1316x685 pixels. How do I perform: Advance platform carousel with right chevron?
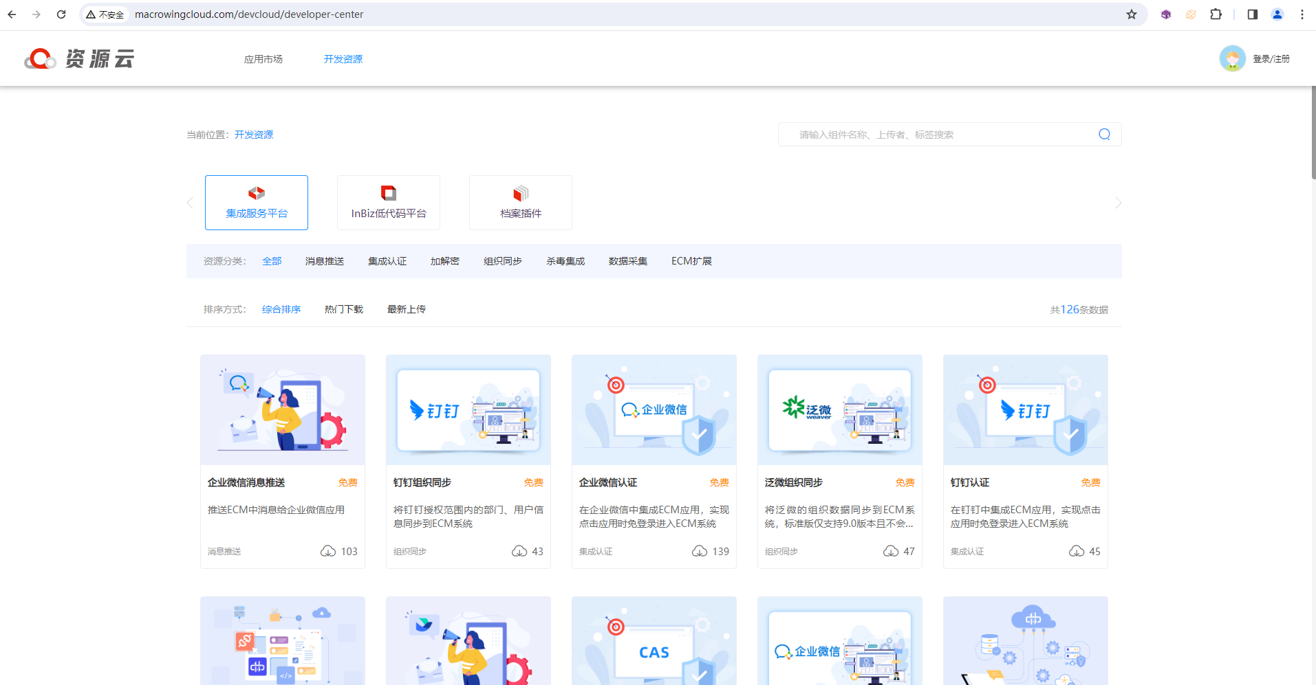pos(1118,203)
